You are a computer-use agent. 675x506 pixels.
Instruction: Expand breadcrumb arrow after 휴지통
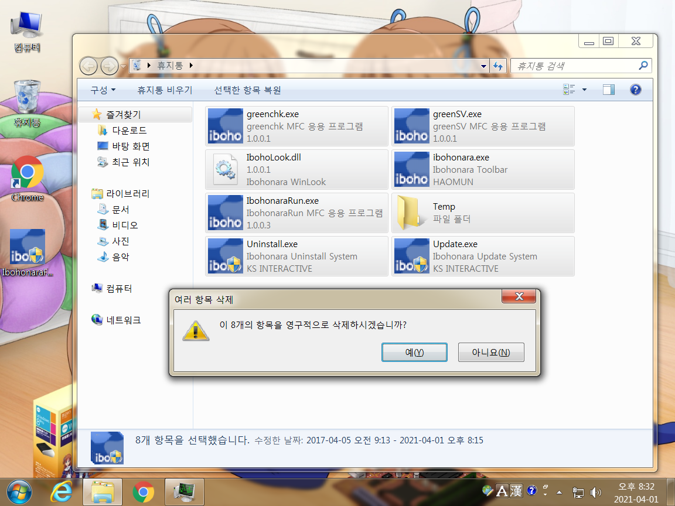coord(191,66)
